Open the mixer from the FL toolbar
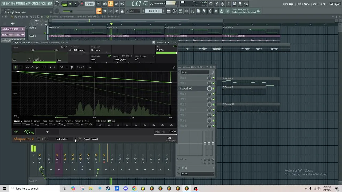Viewport: 342px width, 192px height. (x=186, y=11)
